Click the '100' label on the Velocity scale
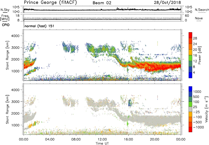209x145 pixels. point(196,102)
